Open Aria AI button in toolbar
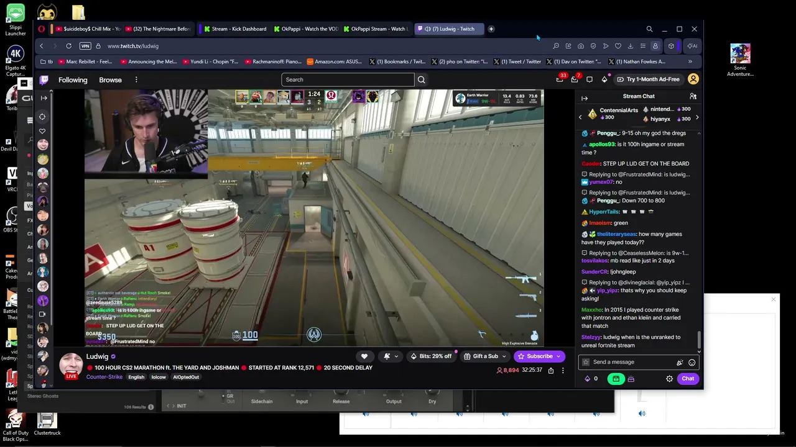Viewport: 796px width, 447px height. [692, 46]
